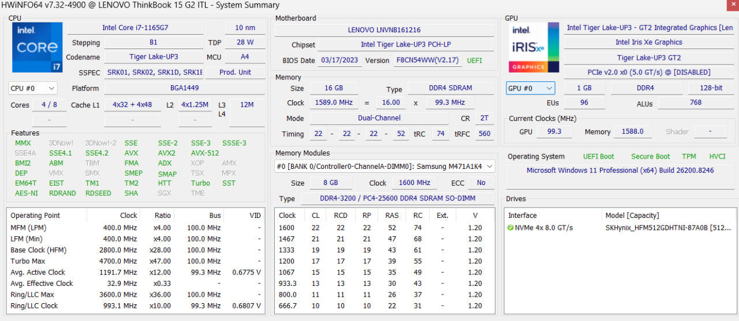Click the ECC No value
The width and height of the screenshot is (739, 321).
click(481, 183)
